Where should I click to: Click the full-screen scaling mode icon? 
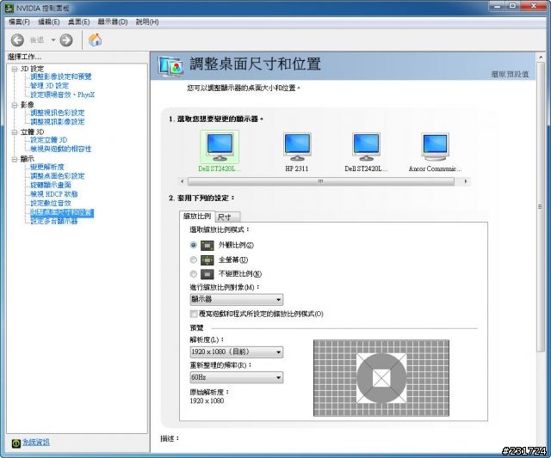coord(207,260)
